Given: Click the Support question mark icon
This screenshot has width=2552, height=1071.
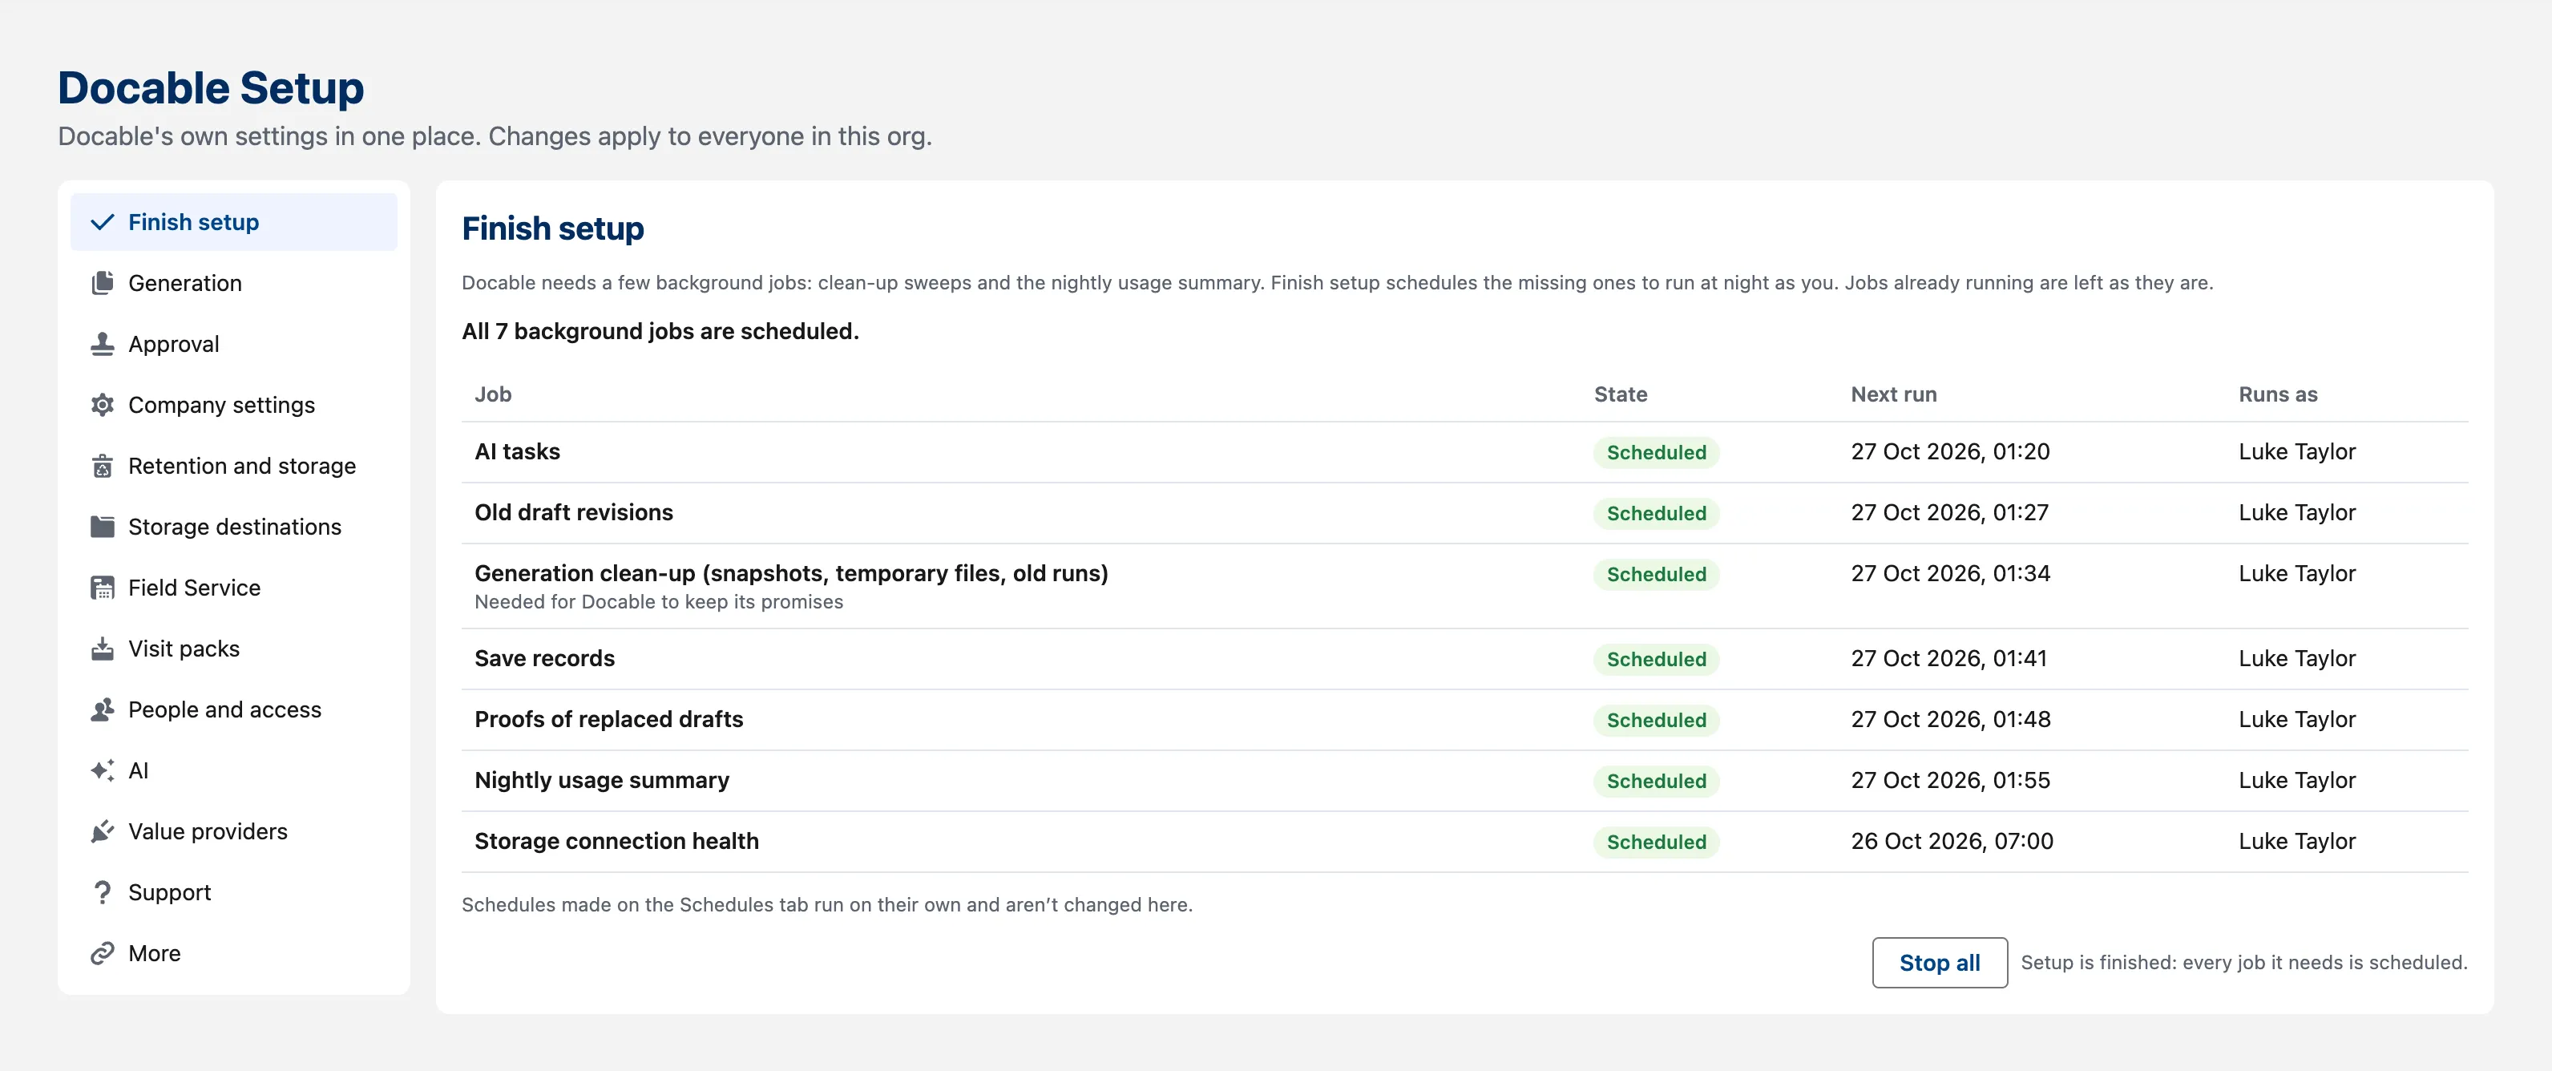Looking at the screenshot, I should [x=102, y=893].
